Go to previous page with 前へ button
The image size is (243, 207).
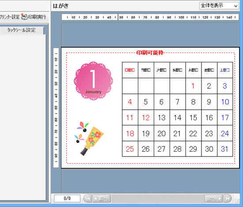[x=102, y=199]
